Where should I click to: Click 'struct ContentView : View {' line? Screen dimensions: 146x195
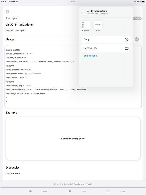[20, 54]
